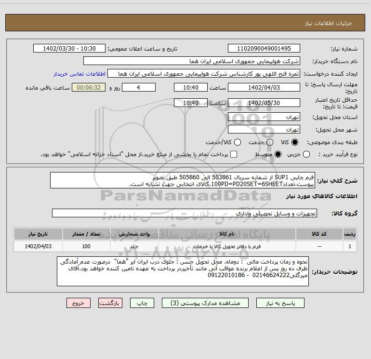
Task: Click the تعداد / مقدار column header
Action: (x=86, y=234)
